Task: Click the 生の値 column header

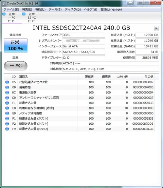Action: pos(142,77)
